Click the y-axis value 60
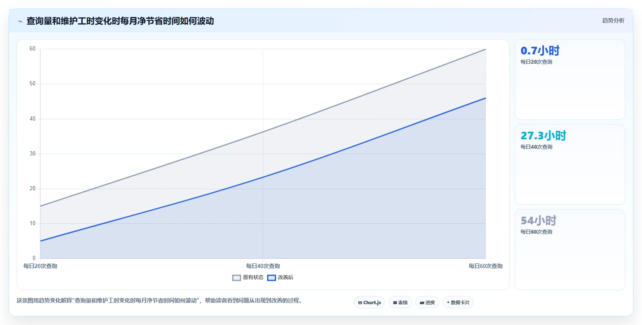Viewport: 642px width, 325px height. coord(32,49)
